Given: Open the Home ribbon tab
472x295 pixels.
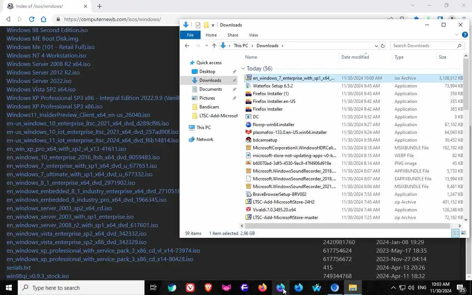Looking at the screenshot, I should click(x=211, y=35).
